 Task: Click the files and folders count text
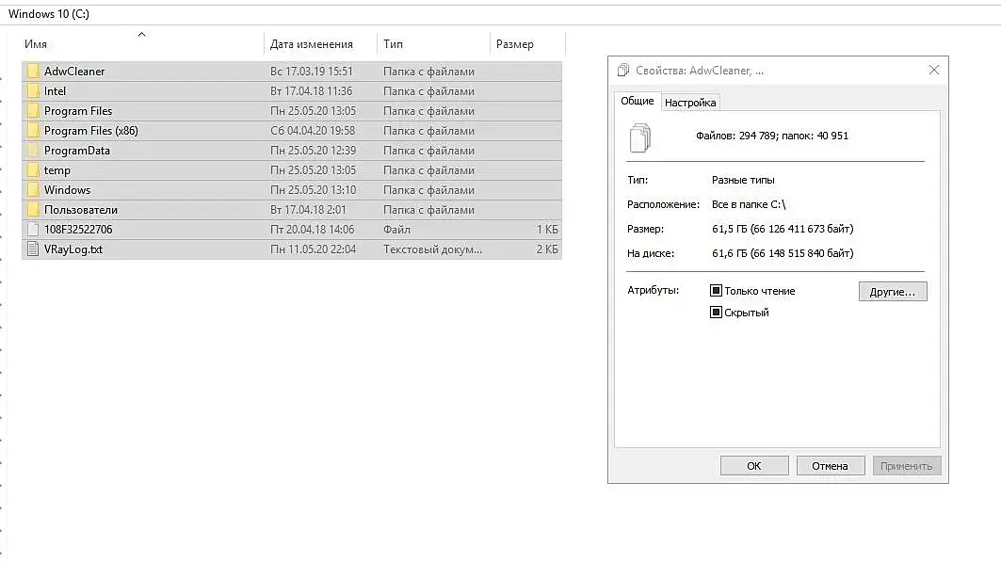772,136
